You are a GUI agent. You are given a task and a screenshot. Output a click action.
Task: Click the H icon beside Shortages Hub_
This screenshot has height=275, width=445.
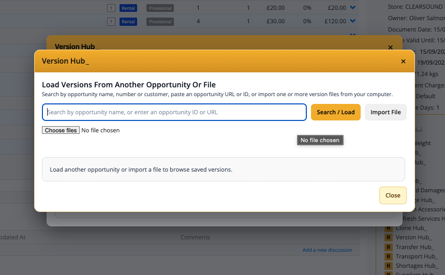388,266
